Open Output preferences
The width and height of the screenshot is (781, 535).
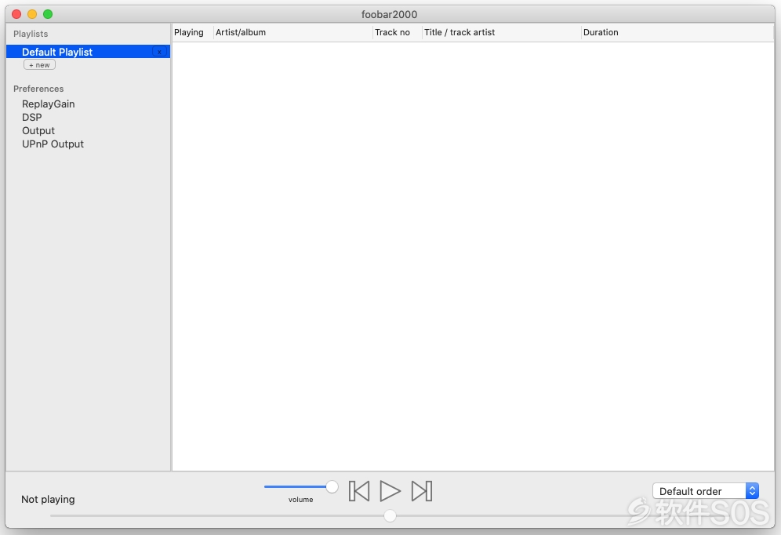[38, 131]
